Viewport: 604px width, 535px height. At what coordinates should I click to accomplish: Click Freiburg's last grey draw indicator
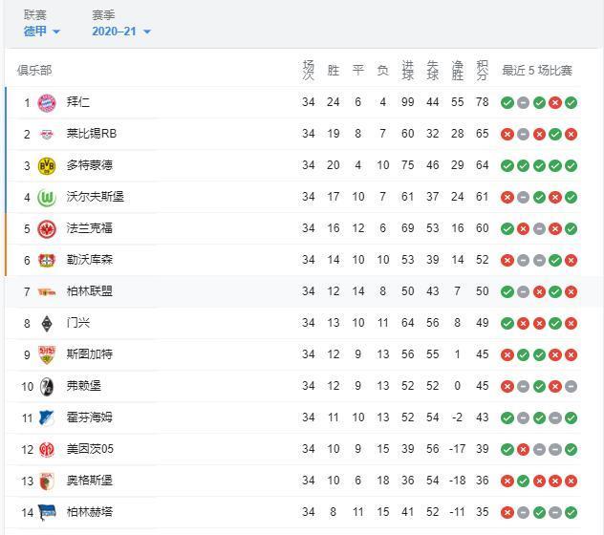tap(571, 386)
